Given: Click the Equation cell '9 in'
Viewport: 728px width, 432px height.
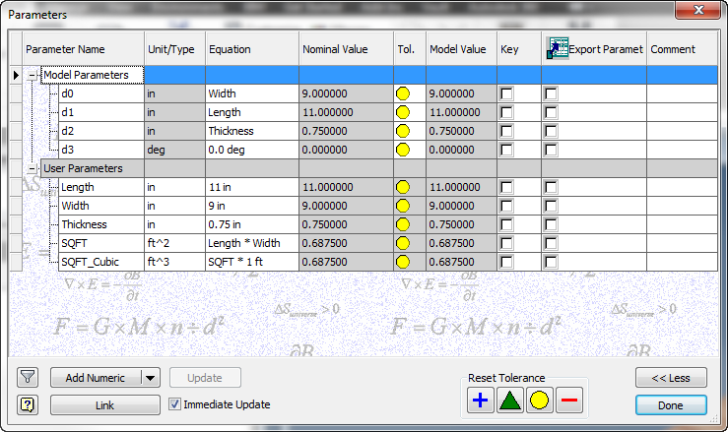Looking at the screenshot, I should click(x=252, y=206).
